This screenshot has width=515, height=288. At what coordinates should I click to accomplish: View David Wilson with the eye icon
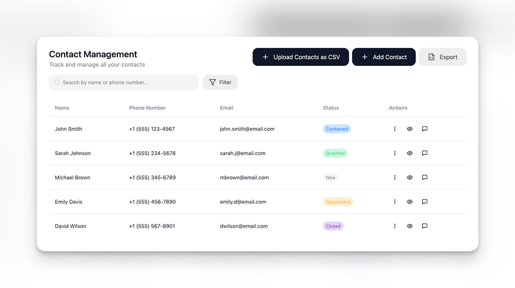[x=409, y=226]
